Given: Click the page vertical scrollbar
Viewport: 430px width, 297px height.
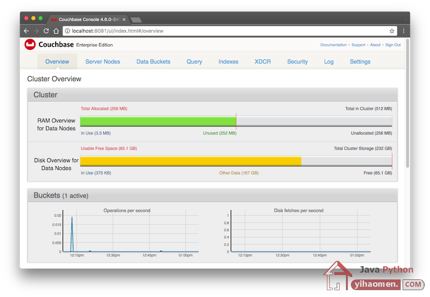Looking at the screenshot, I should tap(408, 104).
